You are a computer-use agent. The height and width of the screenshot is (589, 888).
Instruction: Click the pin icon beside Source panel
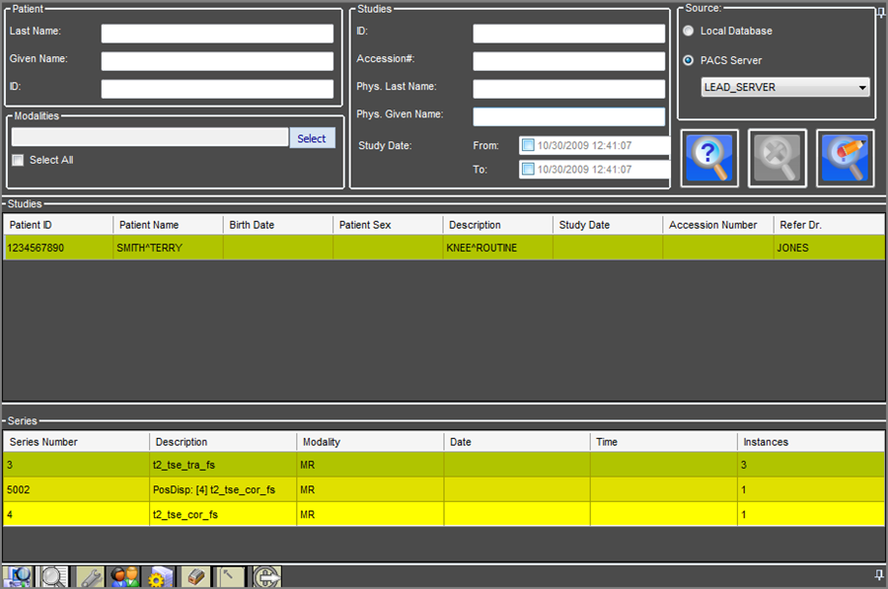coord(880,12)
